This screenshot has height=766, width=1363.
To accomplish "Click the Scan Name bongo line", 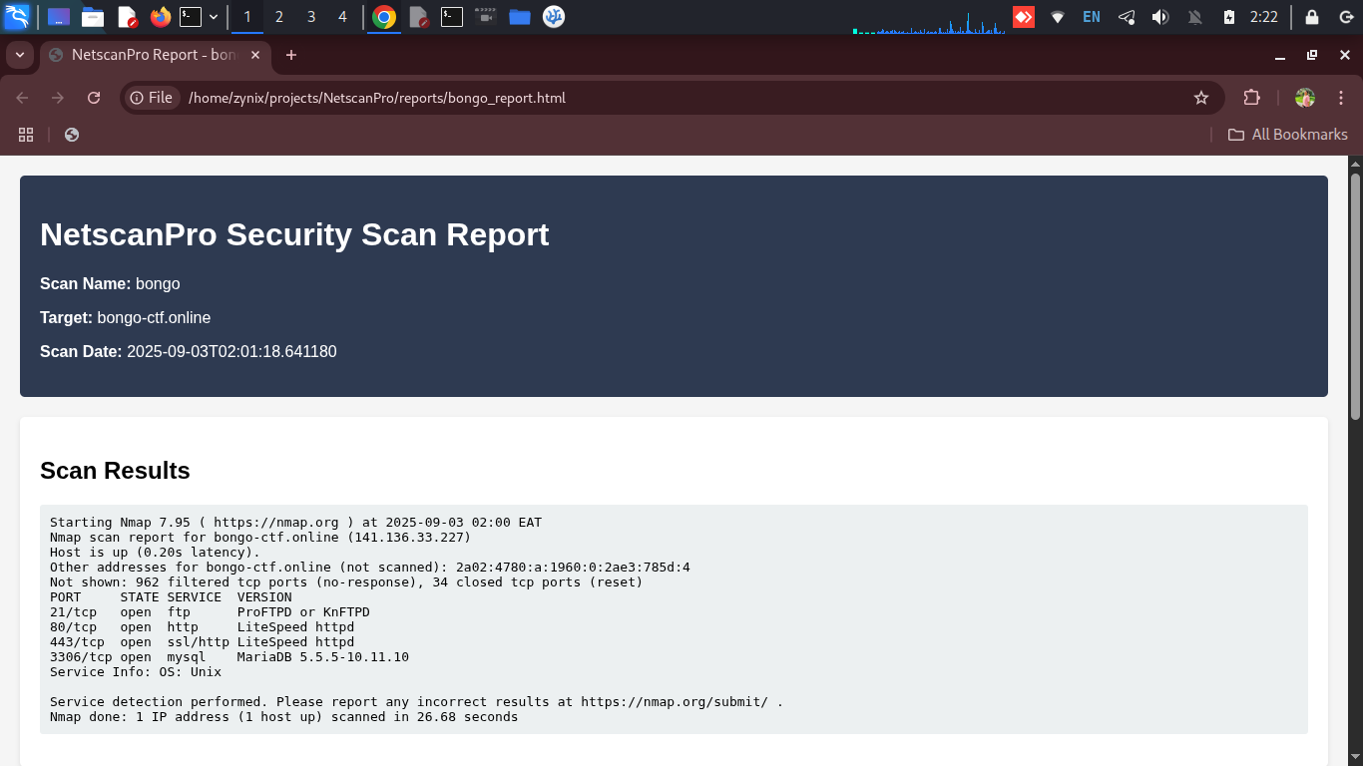I will 110,284.
